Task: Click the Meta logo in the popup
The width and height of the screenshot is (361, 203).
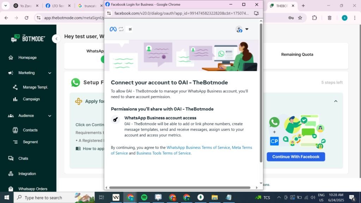Action: (x=113, y=29)
